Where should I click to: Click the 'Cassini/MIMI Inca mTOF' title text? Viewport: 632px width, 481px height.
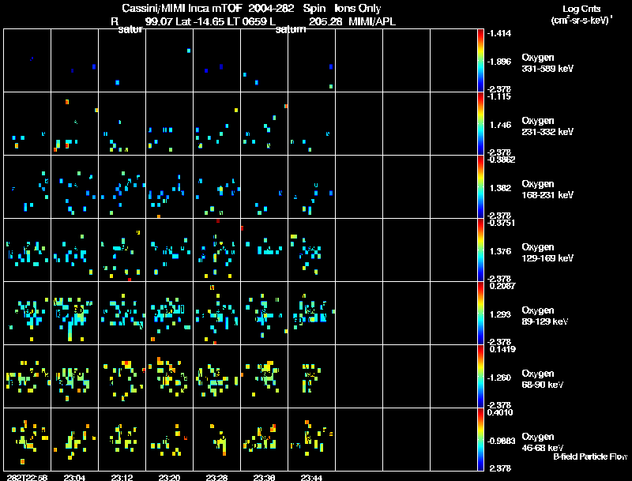pyautogui.click(x=182, y=8)
